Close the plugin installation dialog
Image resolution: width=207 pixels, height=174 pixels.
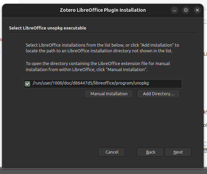[197, 10]
